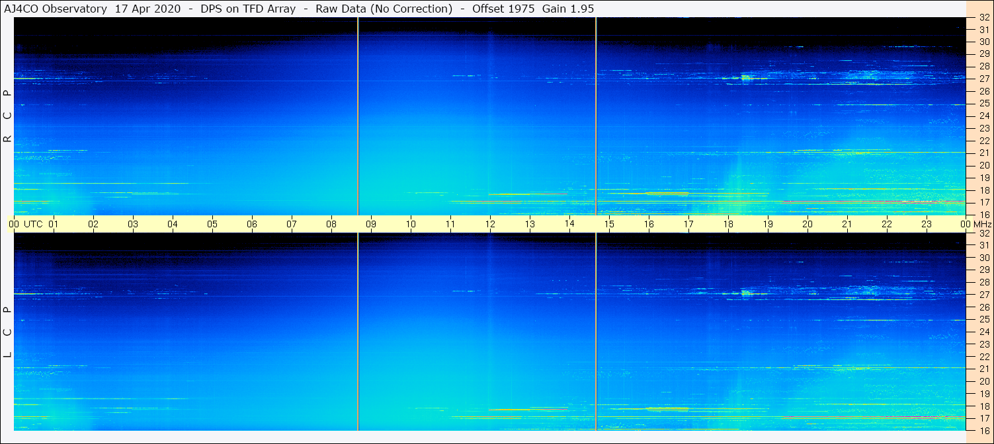Click the 23 UTC hour label
Viewport: 994px width, 444px height.
point(927,224)
